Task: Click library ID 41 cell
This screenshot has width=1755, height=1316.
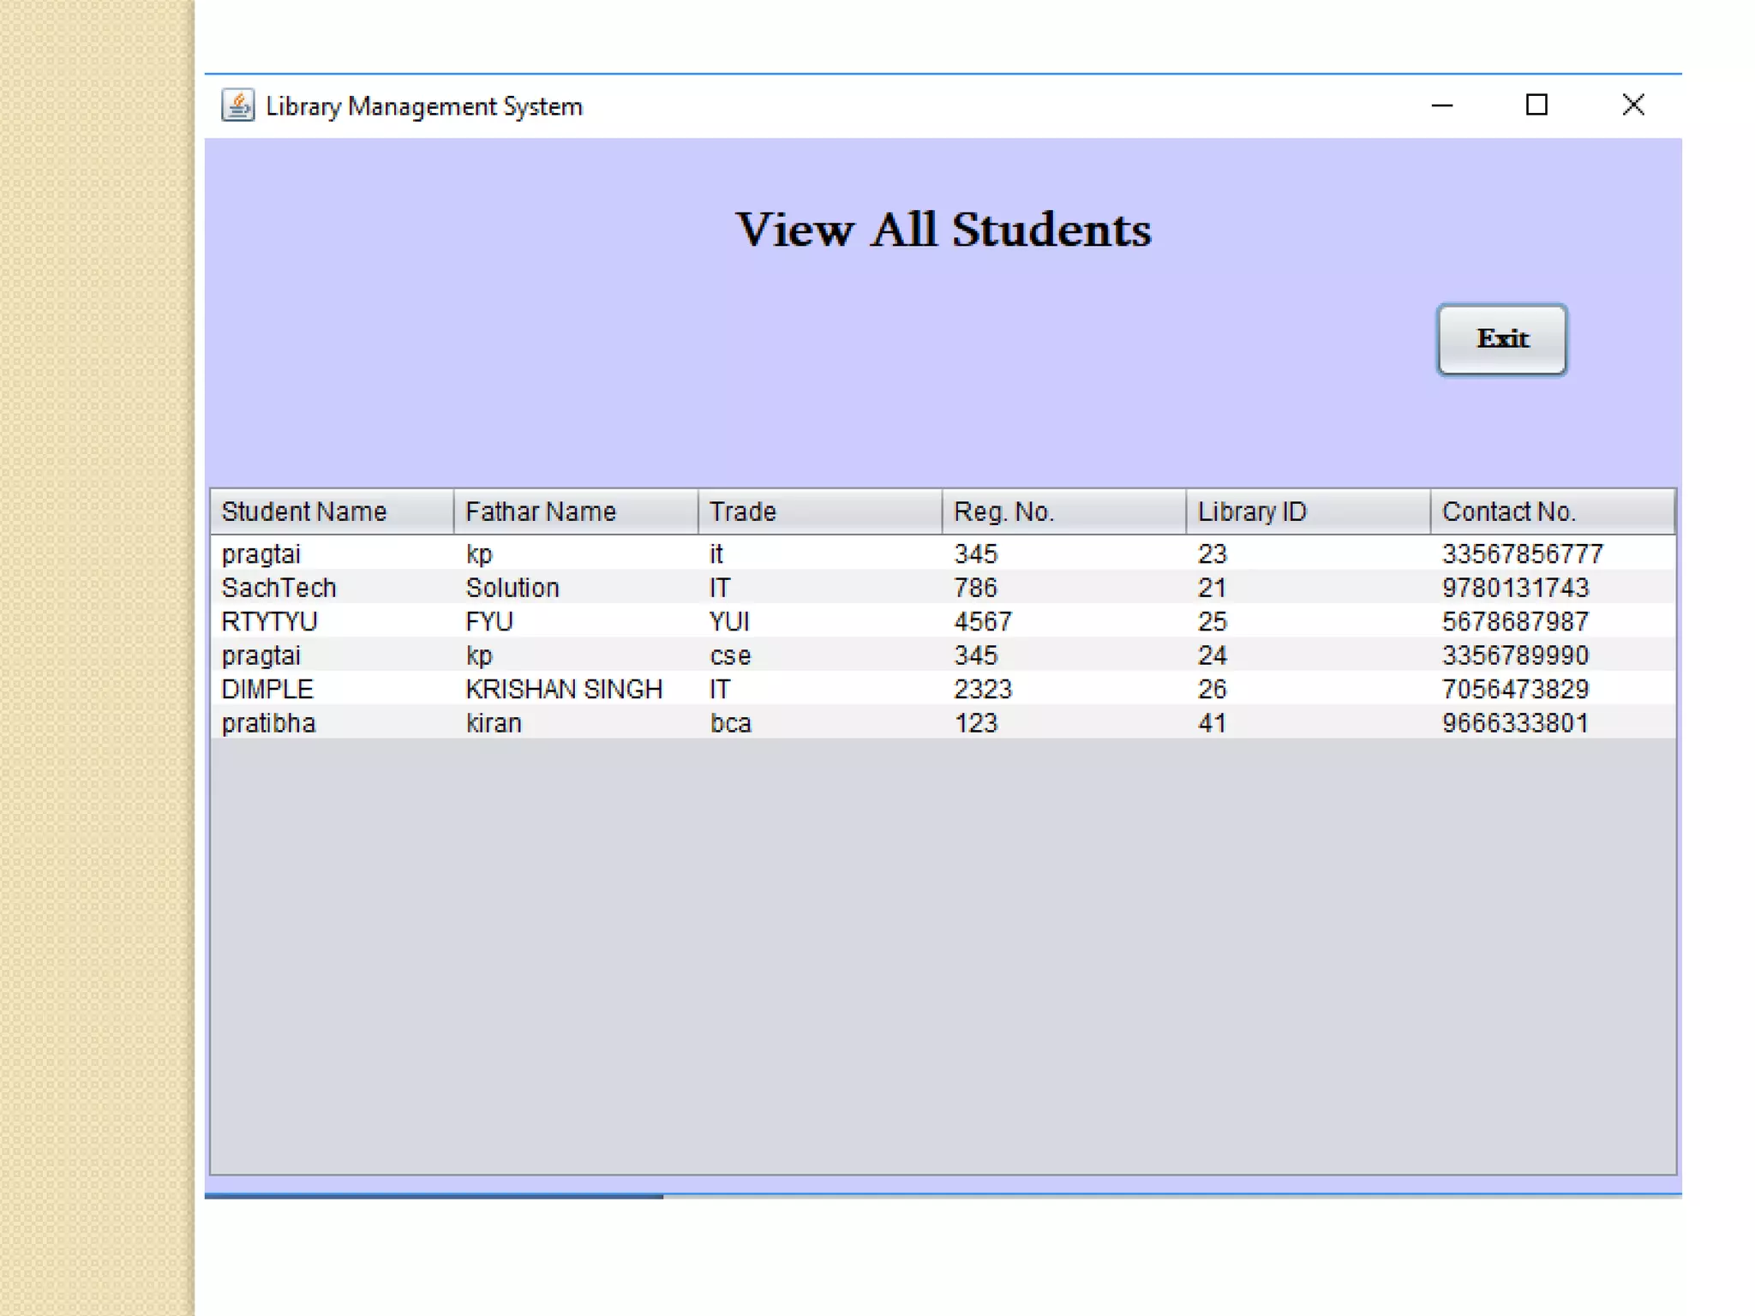Action: pos(1212,723)
